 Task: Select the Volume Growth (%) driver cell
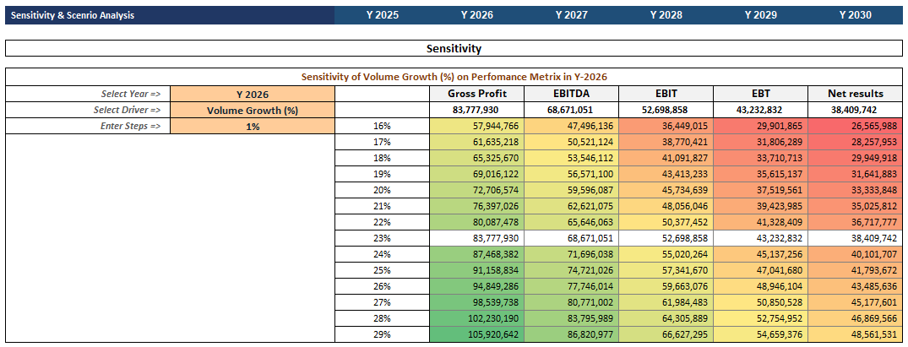tap(253, 110)
